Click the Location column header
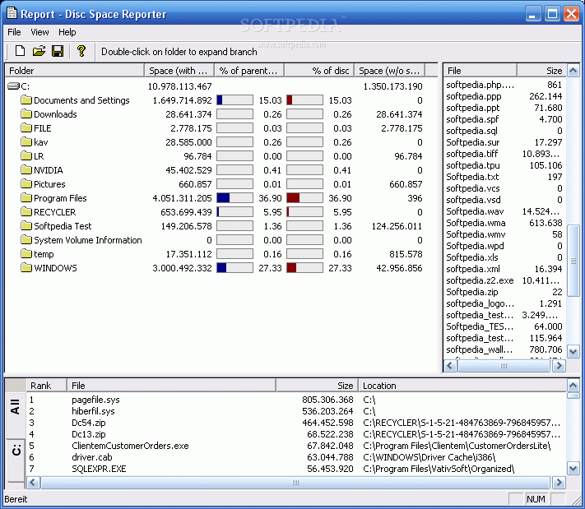This screenshot has width=585, height=509. 462,386
